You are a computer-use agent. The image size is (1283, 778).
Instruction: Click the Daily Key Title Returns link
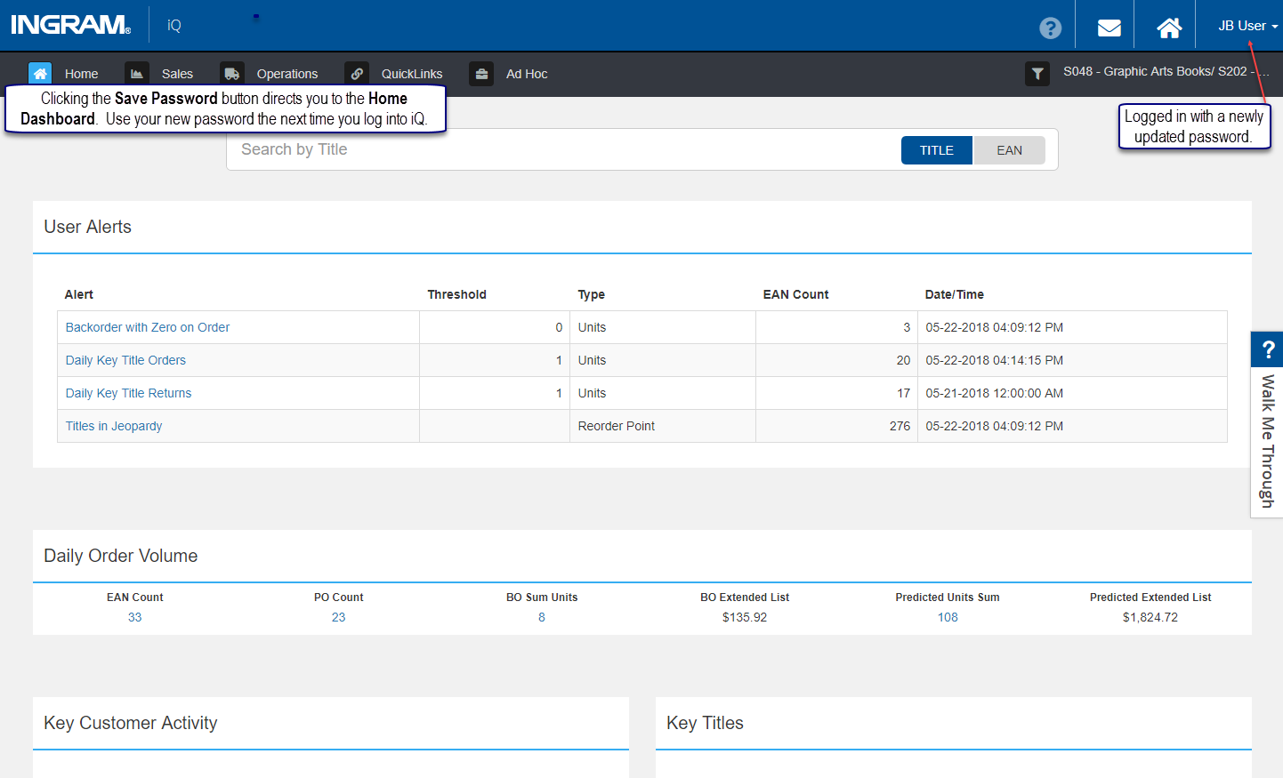127,393
